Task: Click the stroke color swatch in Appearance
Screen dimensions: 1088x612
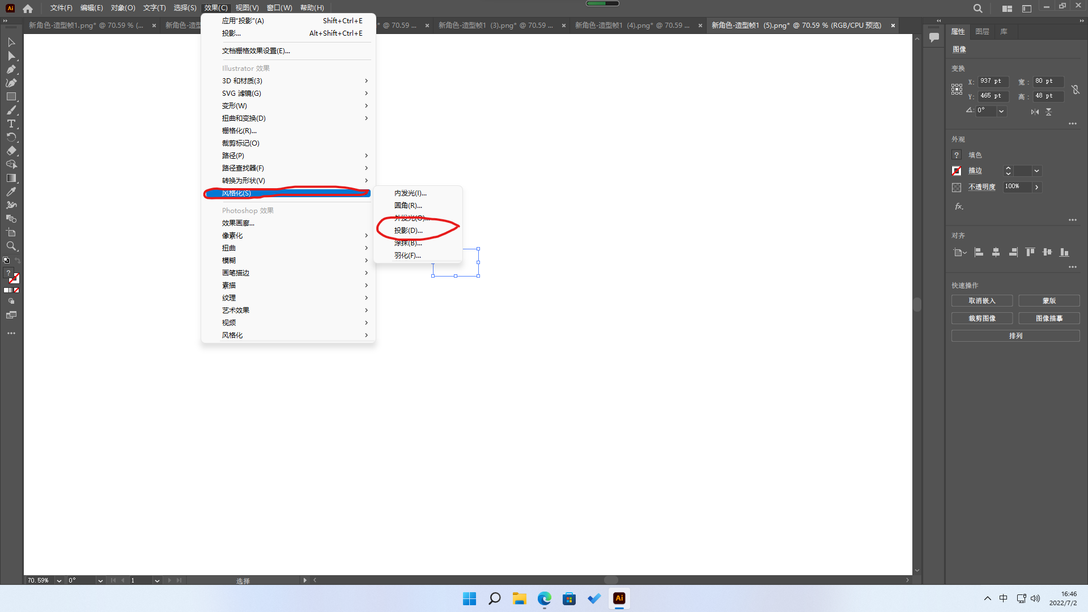Action: tap(957, 171)
